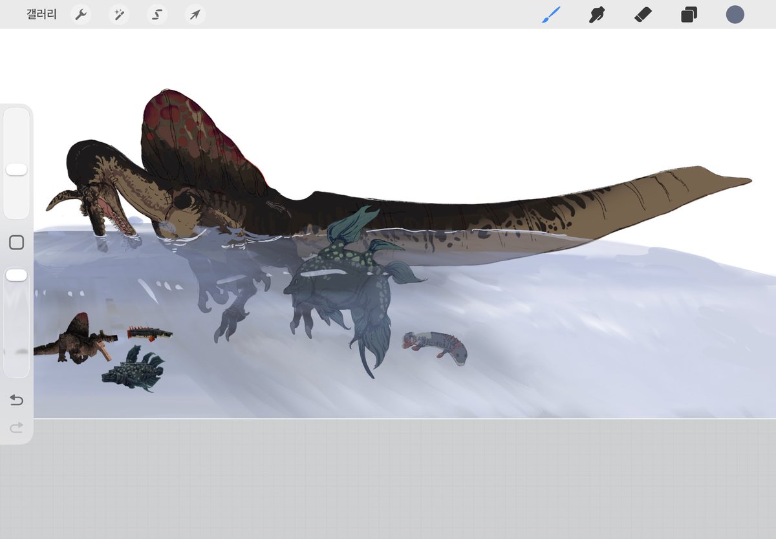
Task: Open the Layers panel
Action: pos(689,14)
